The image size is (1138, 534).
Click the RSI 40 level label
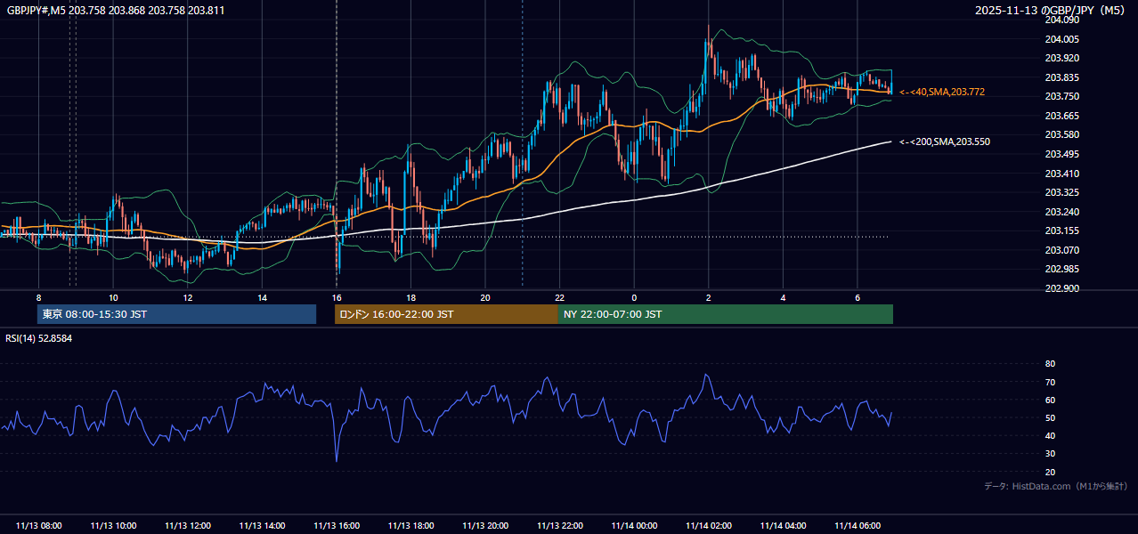coord(1050,435)
